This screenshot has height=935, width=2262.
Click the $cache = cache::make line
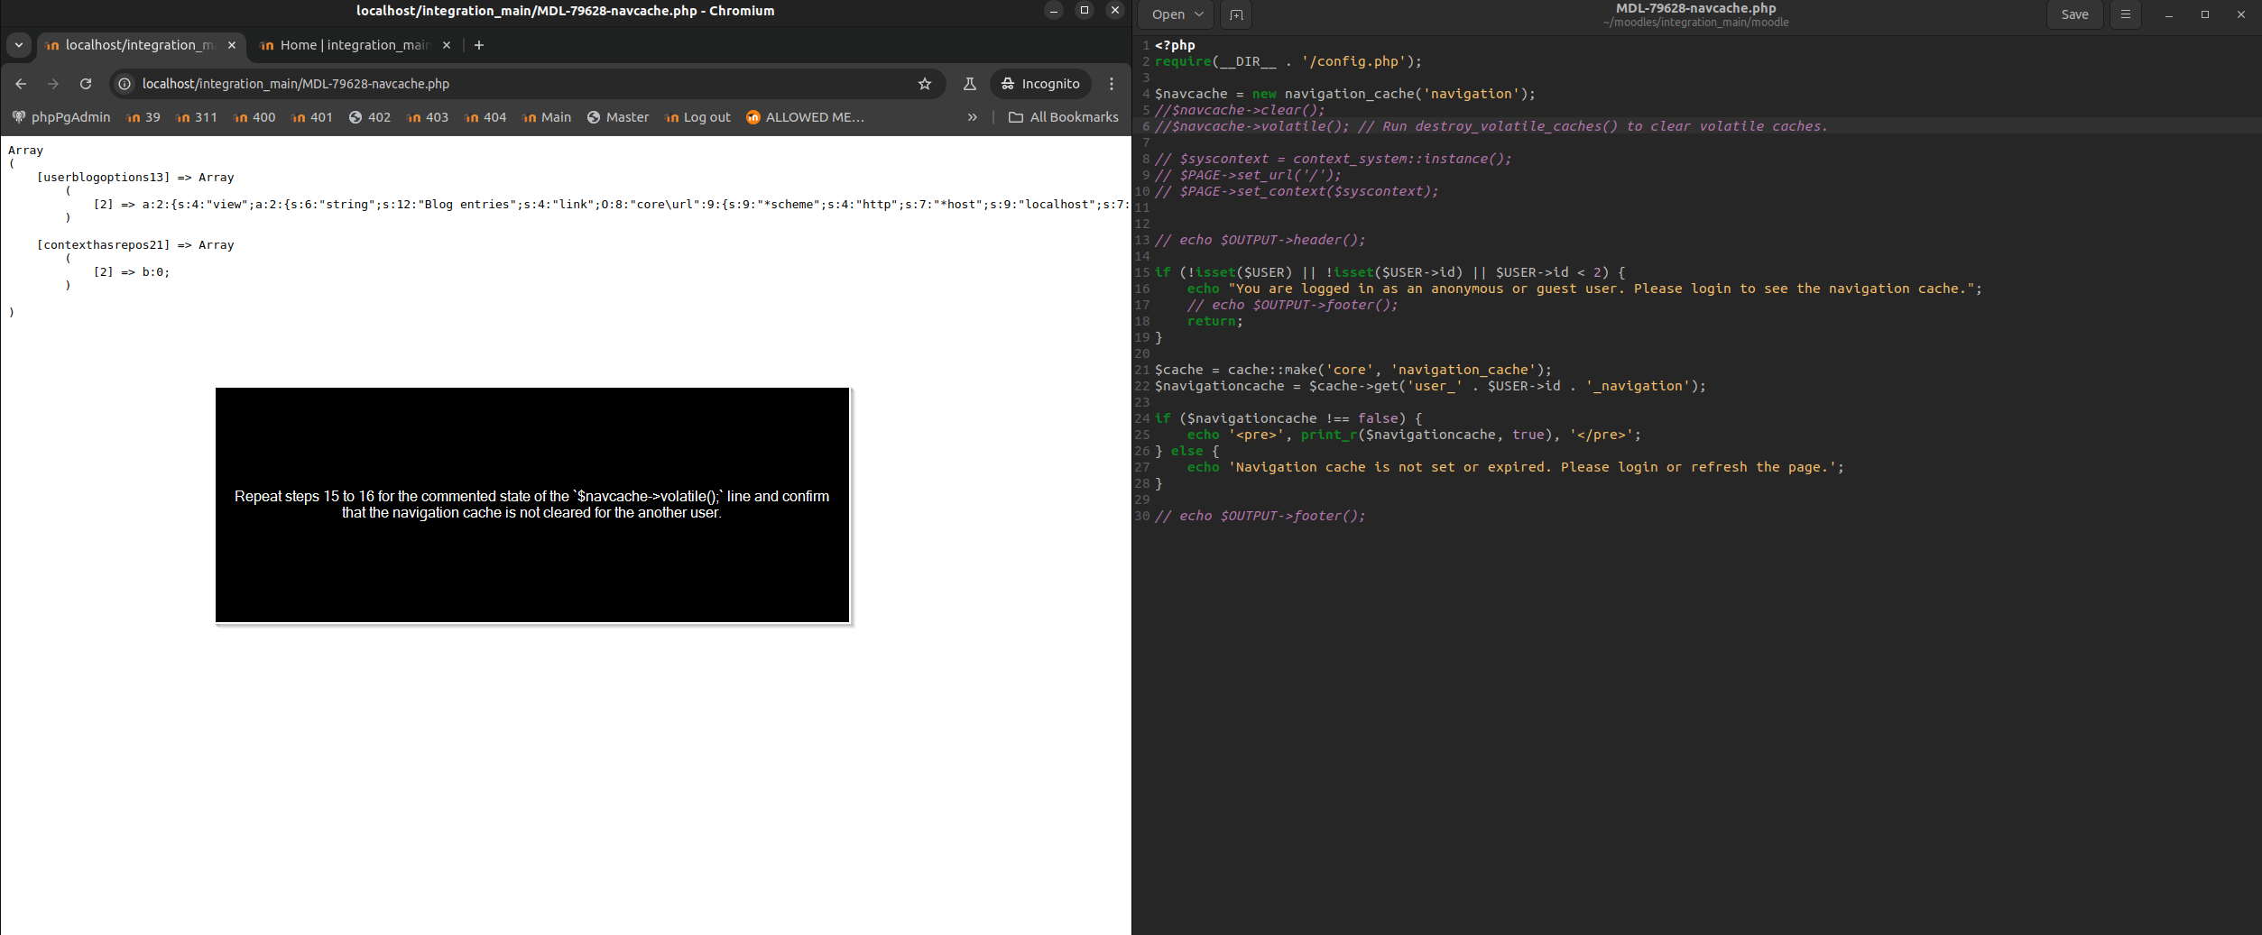[1353, 370]
